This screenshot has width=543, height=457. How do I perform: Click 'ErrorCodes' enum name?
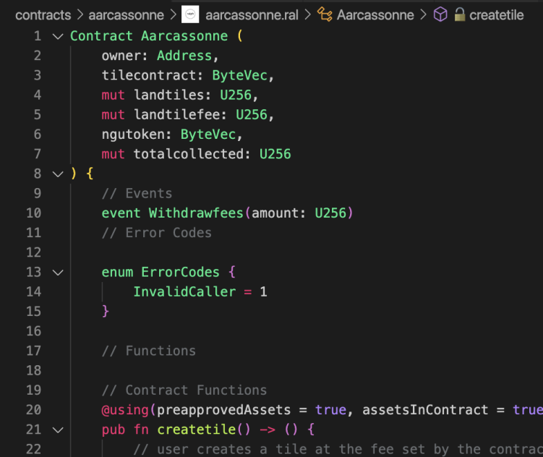(181, 272)
